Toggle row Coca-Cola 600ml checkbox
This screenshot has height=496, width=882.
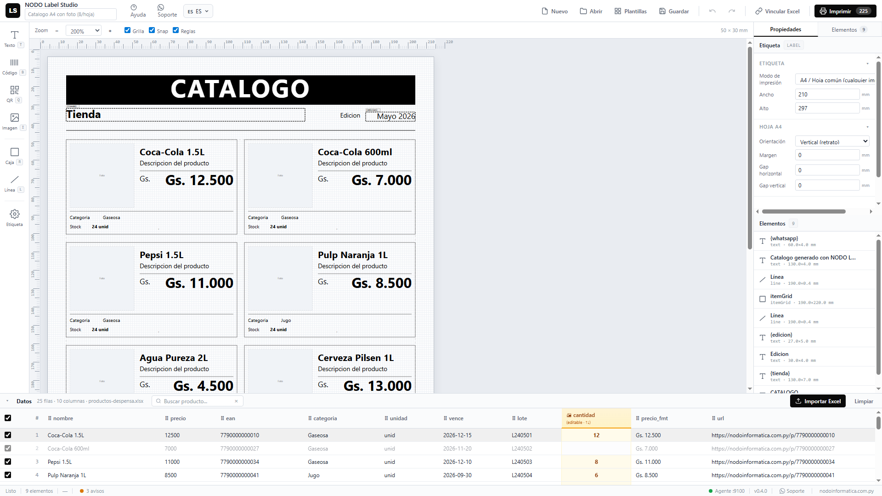8,448
